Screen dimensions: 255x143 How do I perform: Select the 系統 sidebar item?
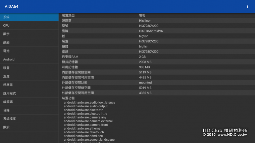[x=29, y=17]
